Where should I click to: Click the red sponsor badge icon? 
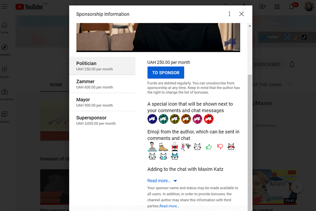point(209,119)
